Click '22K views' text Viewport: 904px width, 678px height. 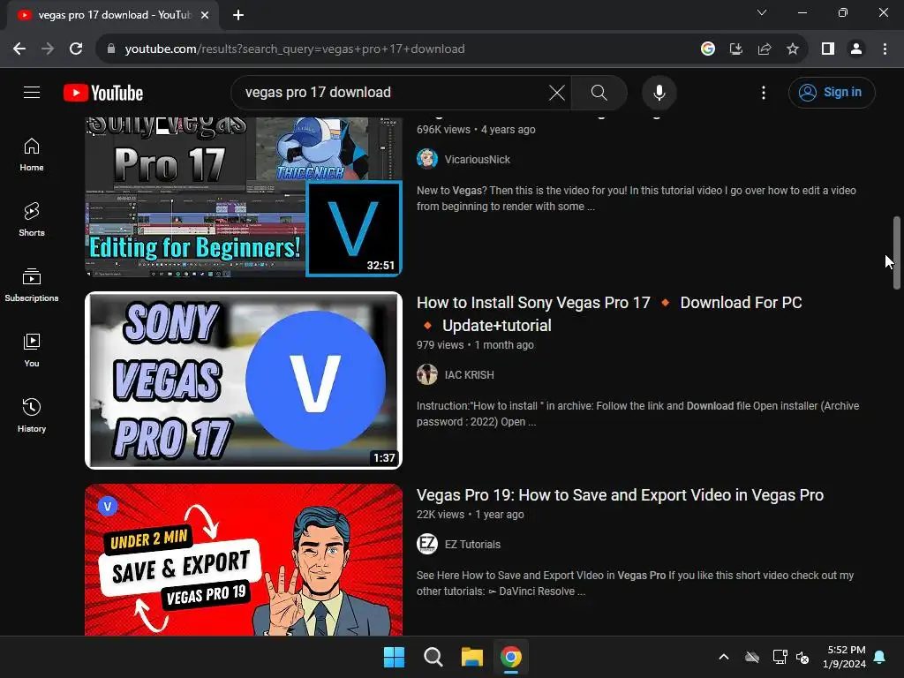[441, 515]
